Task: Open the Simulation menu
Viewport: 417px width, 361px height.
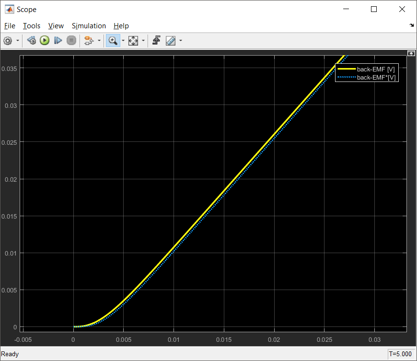Action: (x=89, y=26)
